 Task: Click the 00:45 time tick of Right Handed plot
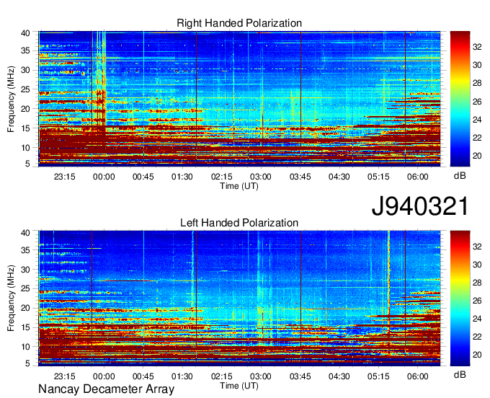click(143, 177)
